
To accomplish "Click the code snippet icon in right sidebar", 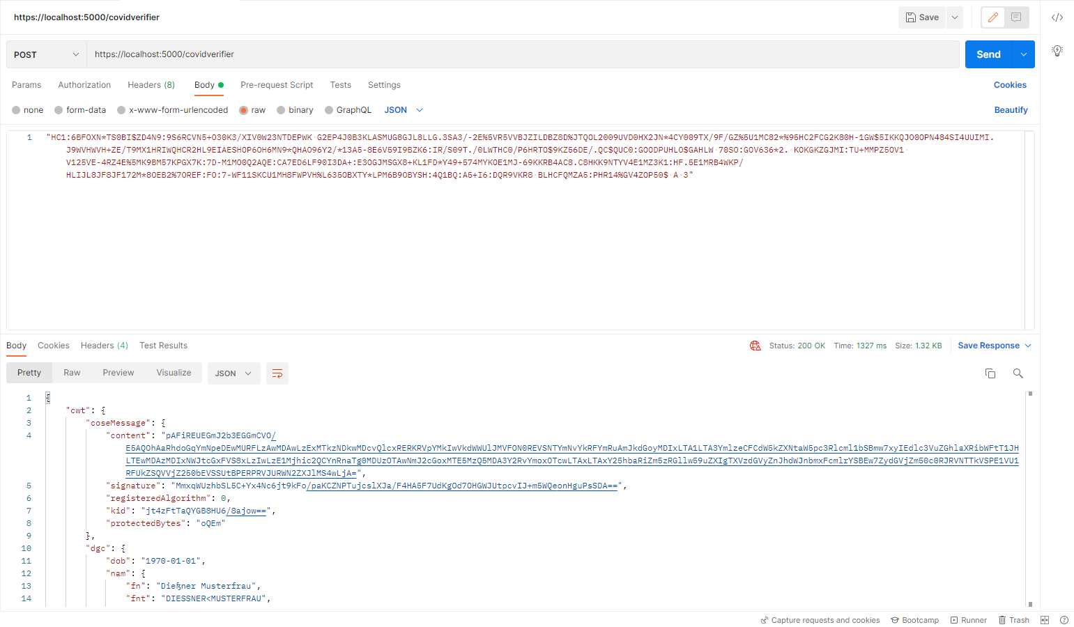I will coord(1057,17).
